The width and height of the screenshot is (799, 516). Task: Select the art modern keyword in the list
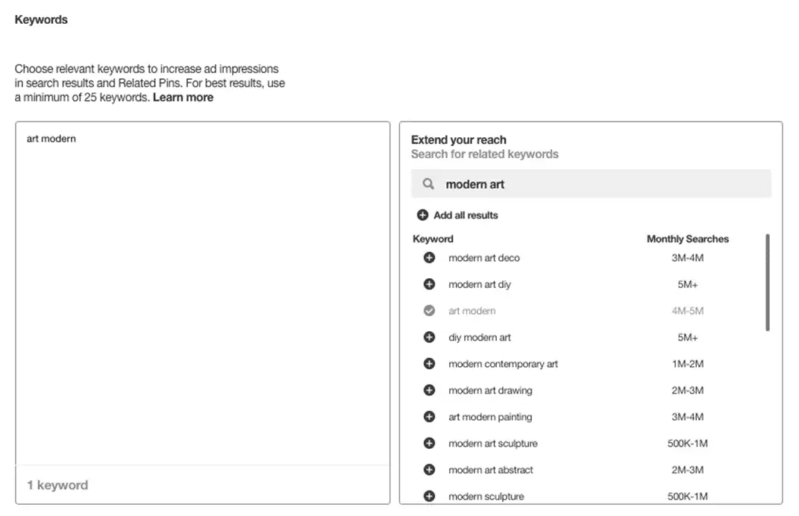tap(471, 310)
